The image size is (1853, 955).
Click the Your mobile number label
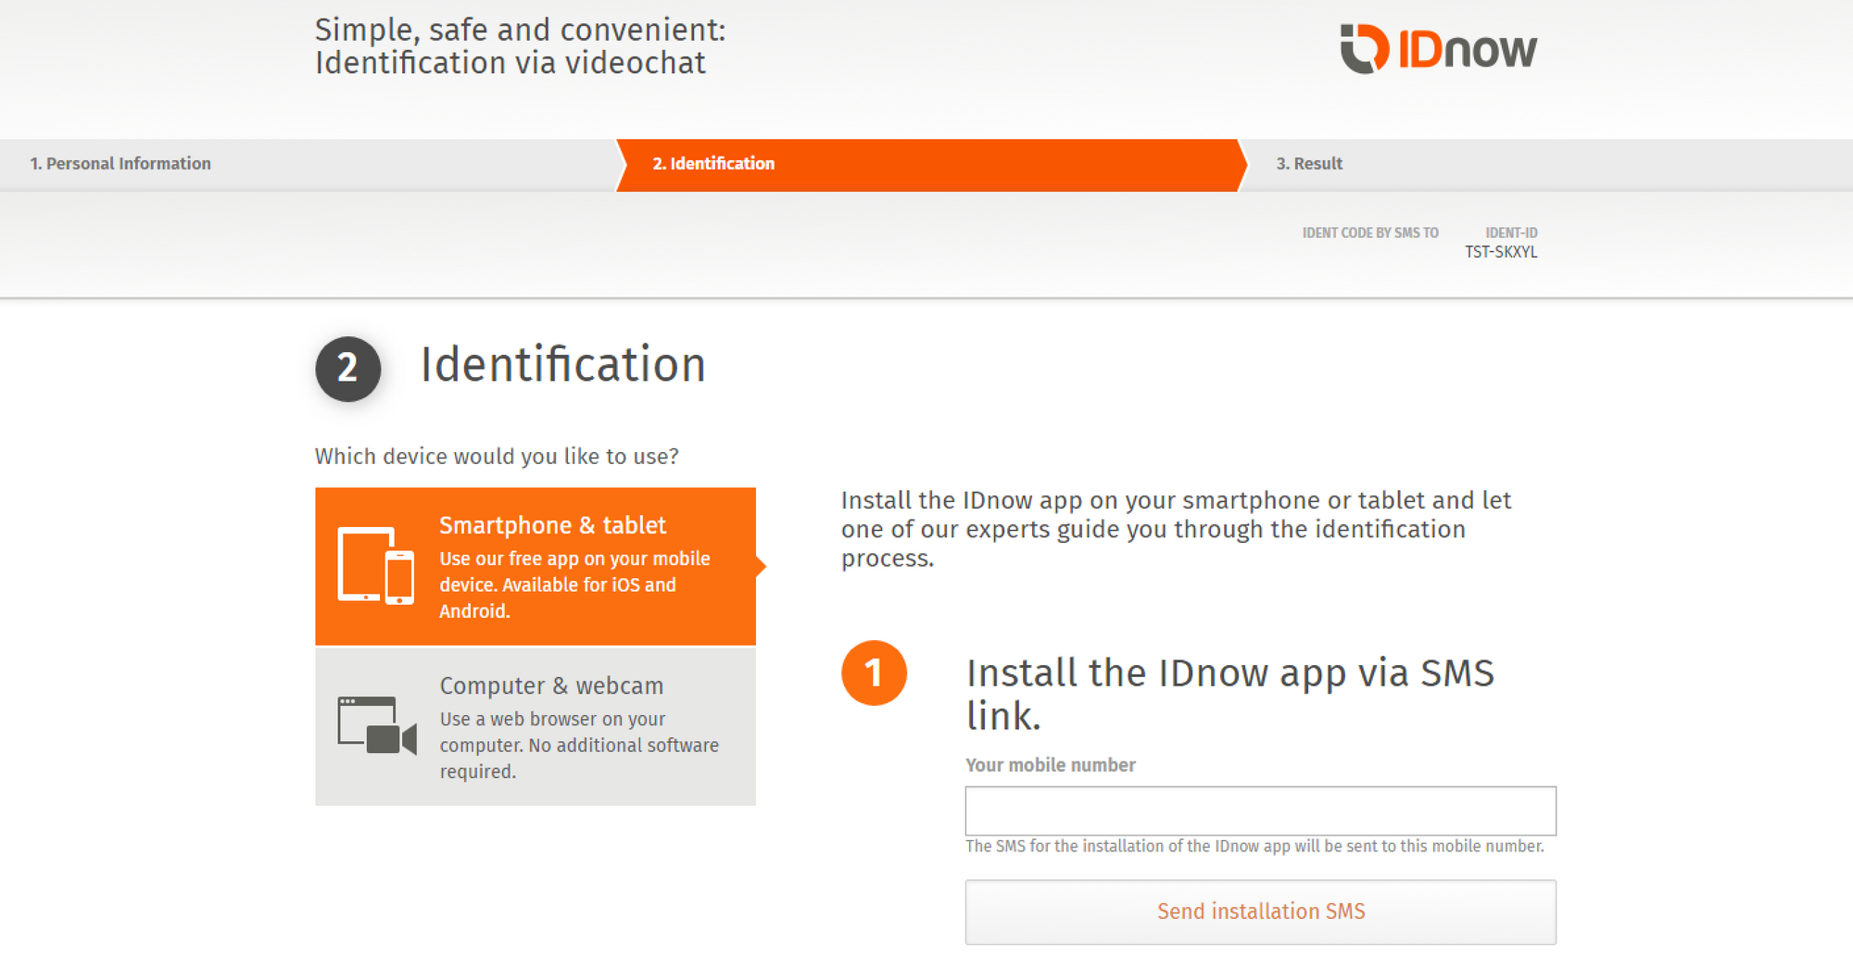click(1051, 765)
